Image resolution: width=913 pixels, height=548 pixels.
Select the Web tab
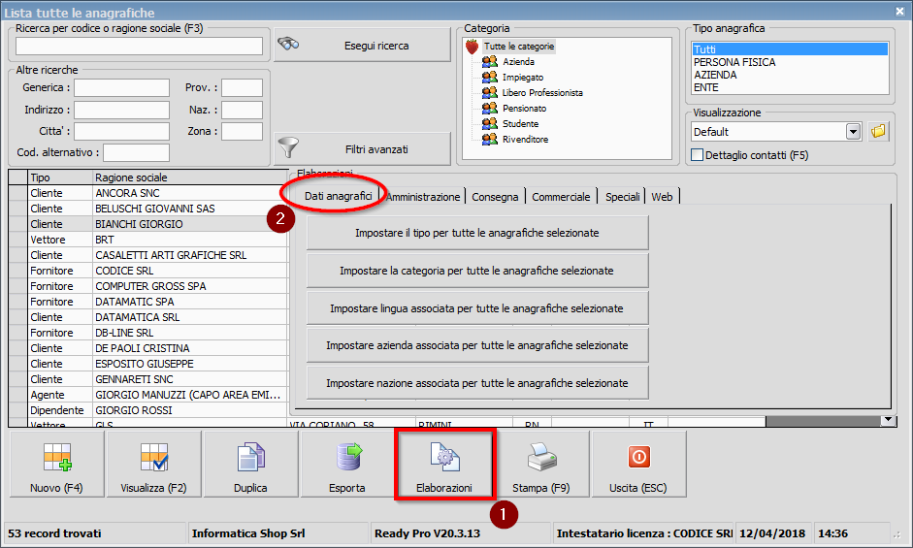point(662,197)
